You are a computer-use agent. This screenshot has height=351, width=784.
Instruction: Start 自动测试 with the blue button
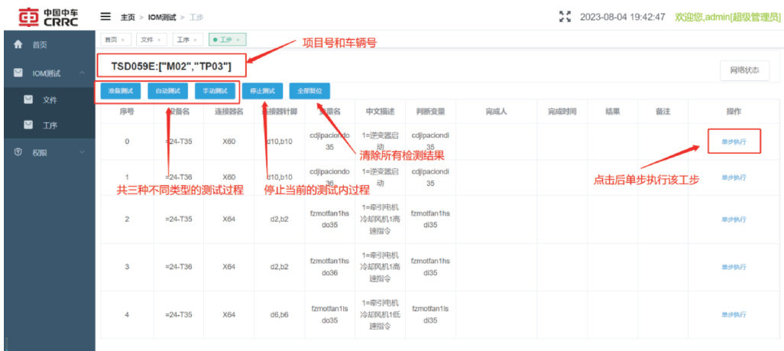click(x=167, y=91)
